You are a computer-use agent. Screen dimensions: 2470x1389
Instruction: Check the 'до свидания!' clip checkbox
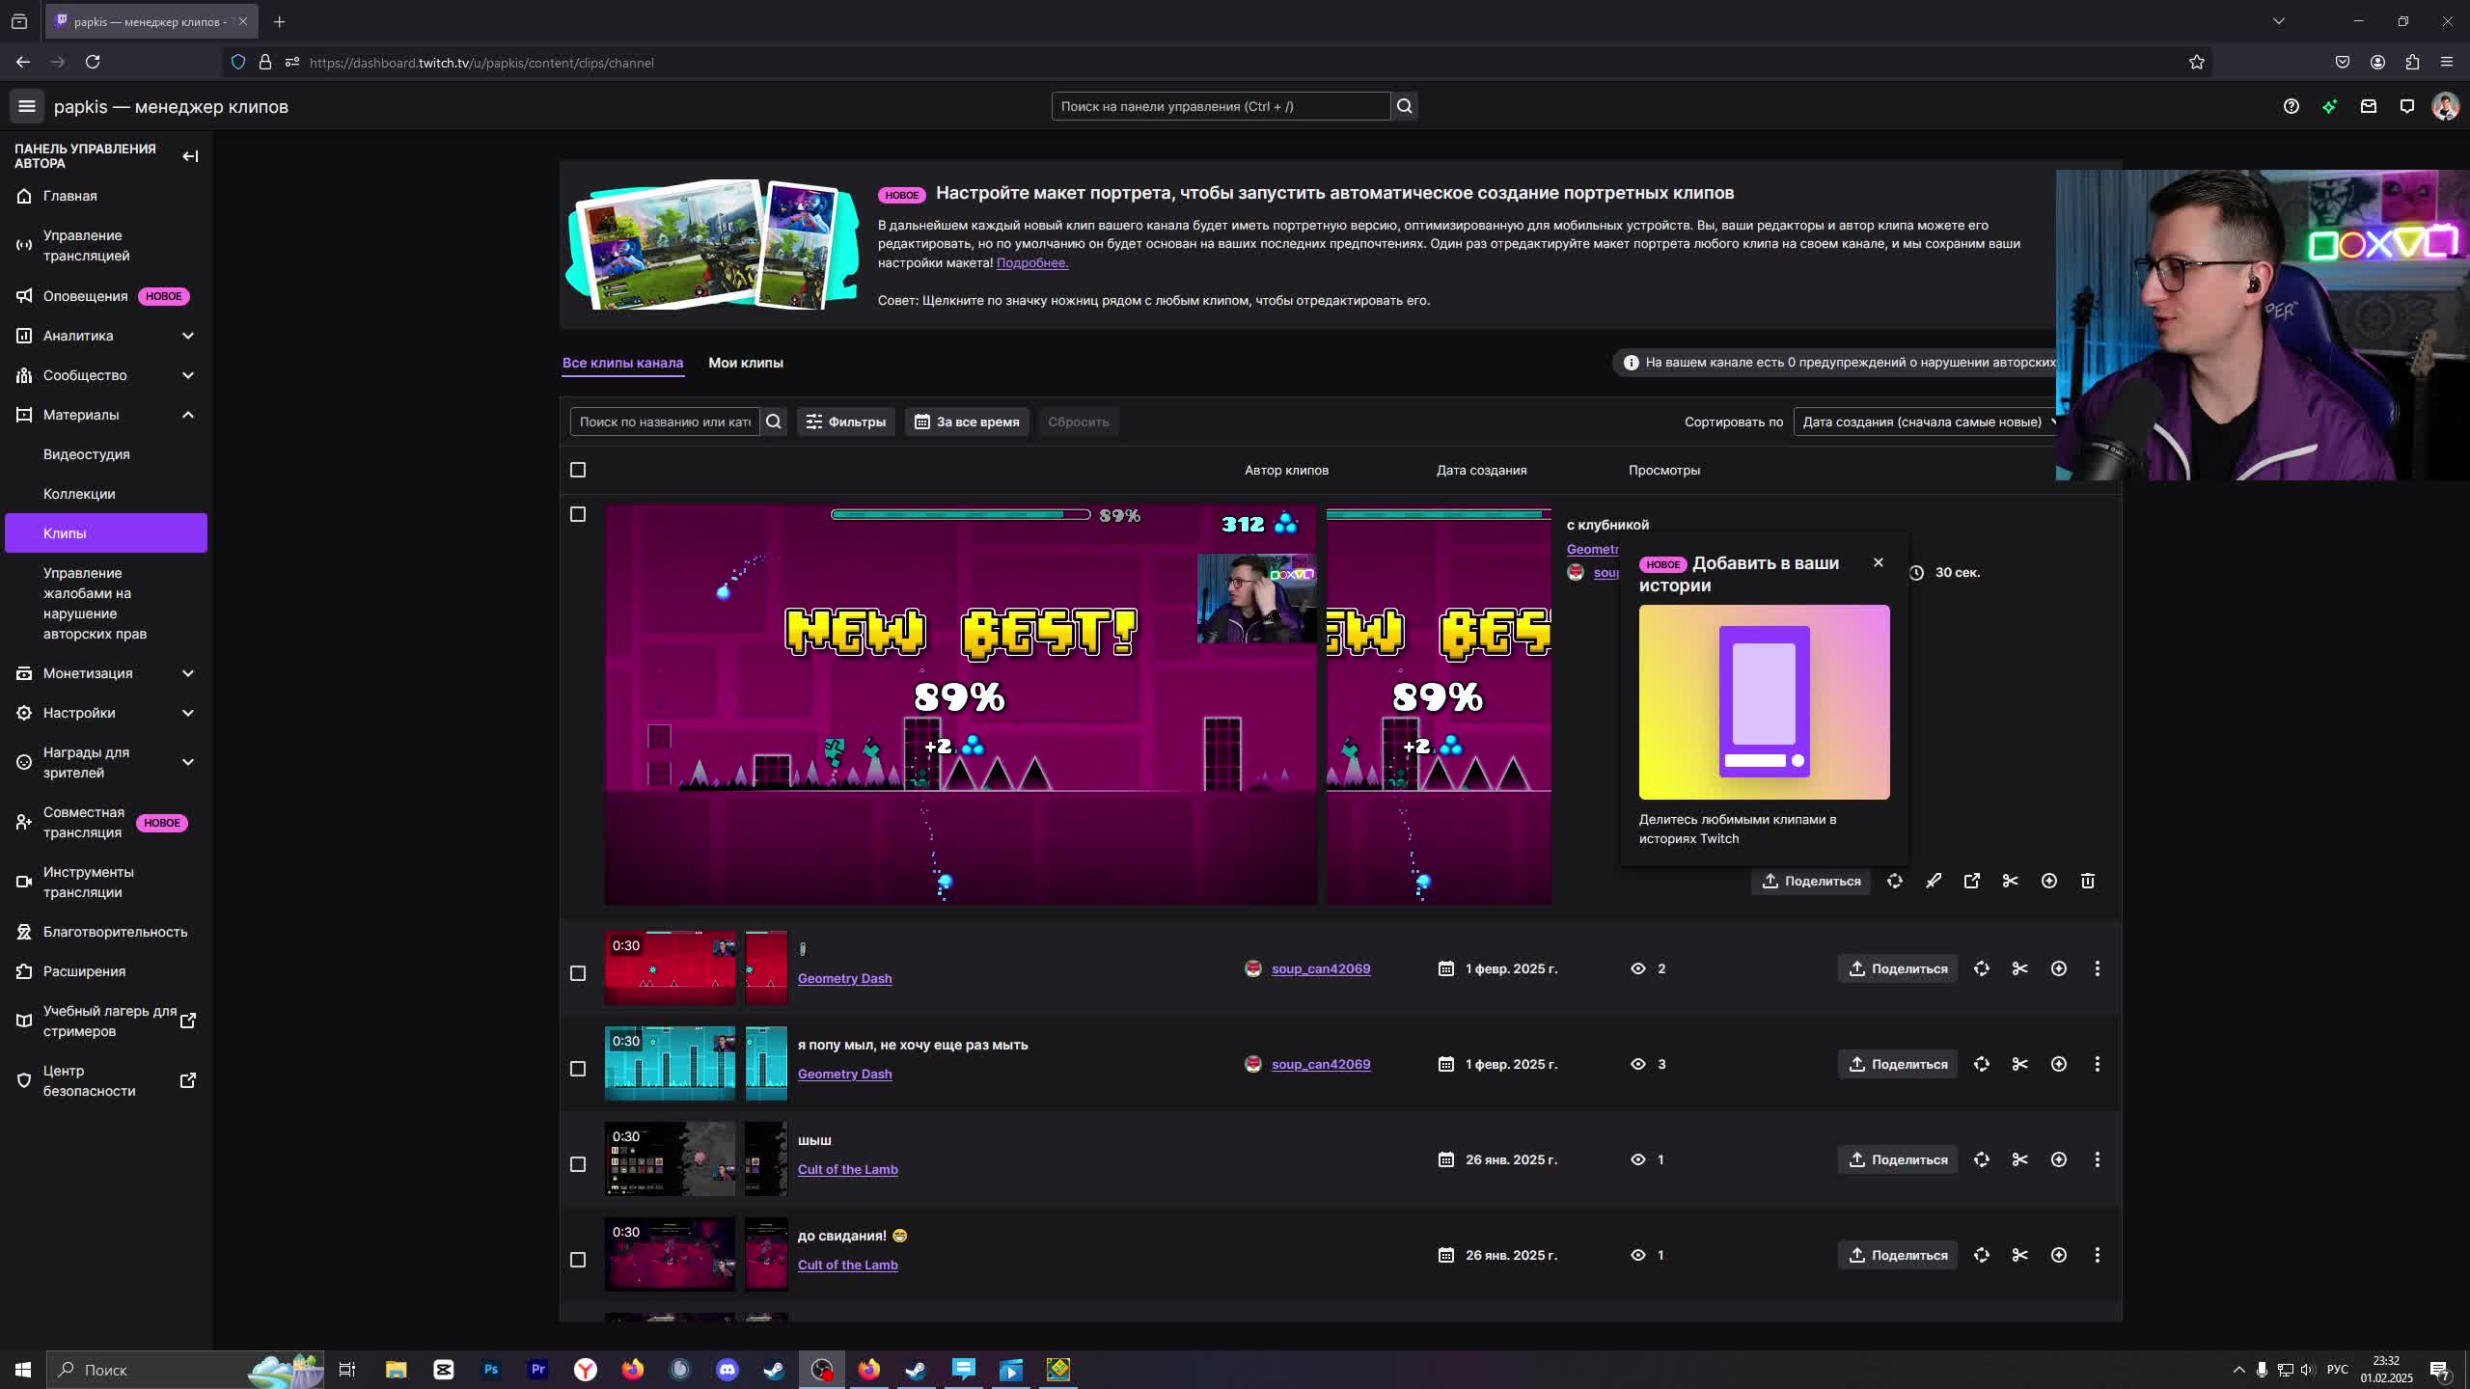point(578,1260)
